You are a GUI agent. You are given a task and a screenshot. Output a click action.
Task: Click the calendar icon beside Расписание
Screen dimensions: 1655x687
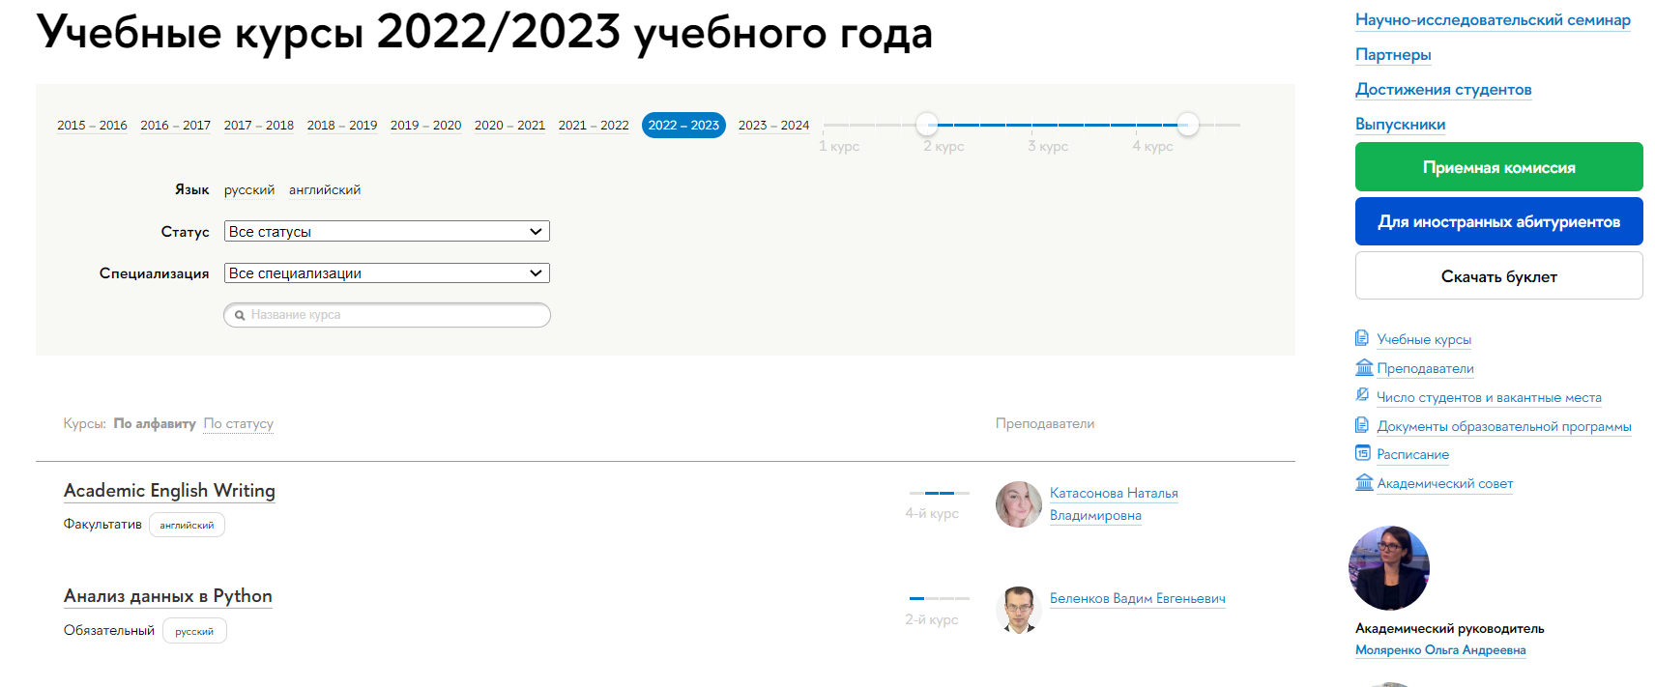pyautogui.click(x=1363, y=453)
